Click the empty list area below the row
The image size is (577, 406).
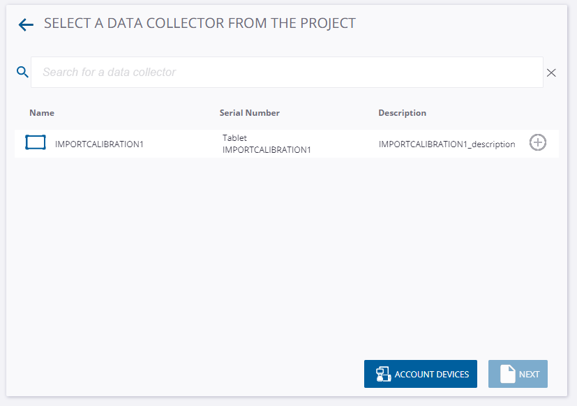[x=287, y=254]
